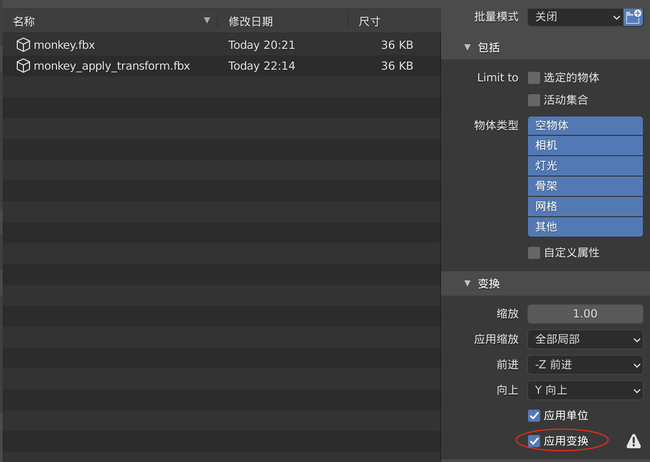The image size is (650, 462).
Task: Enable the 选定的物体 checkbox
Action: point(534,78)
